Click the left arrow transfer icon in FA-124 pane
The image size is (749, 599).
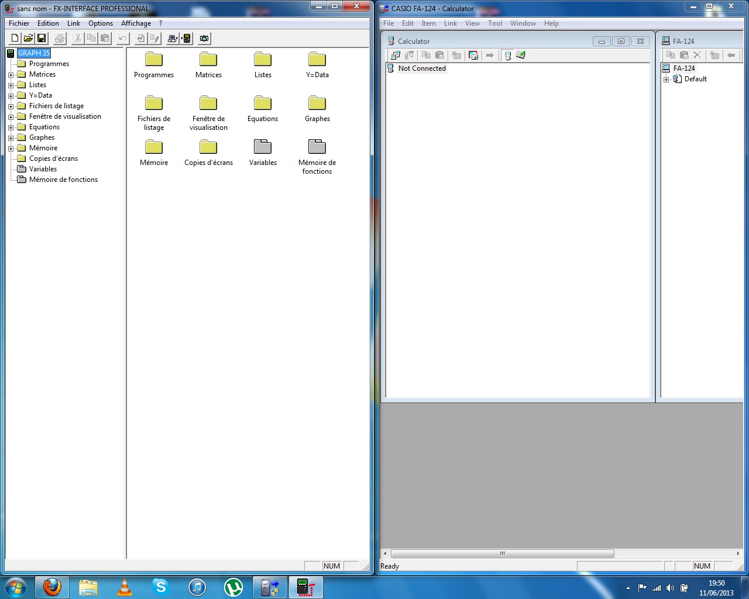[x=731, y=55]
